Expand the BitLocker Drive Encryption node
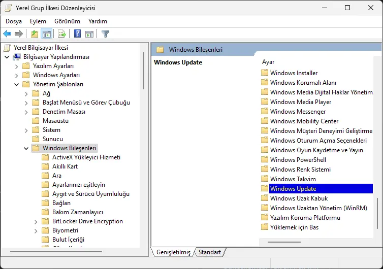This screenshot has height=269, width=383. point(36,222)
